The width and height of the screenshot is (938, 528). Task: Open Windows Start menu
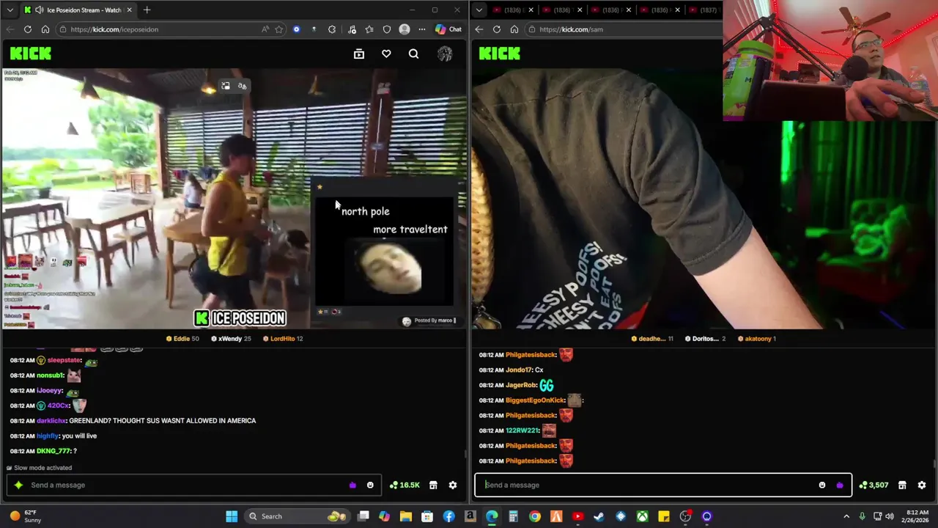[232, 516]
